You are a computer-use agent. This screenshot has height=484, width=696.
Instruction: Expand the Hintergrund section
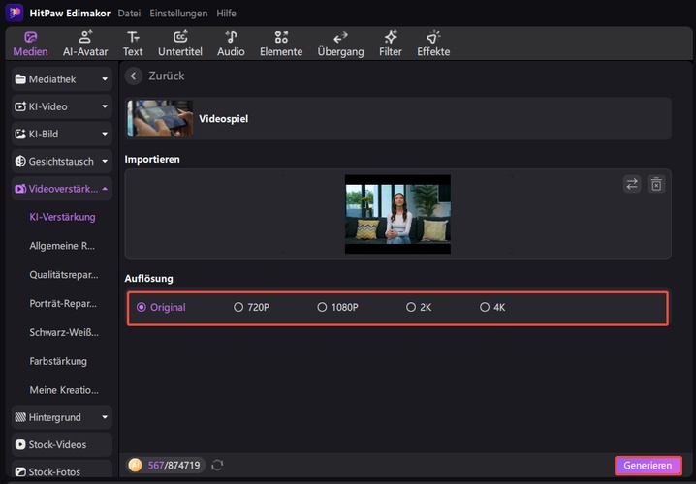(62, 417)
